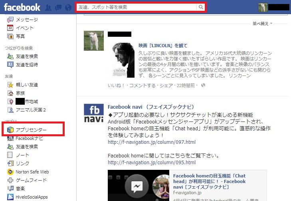Image resolution: width=291 pixels, height=201 pixels.
Task: Click the search field 友達、スポット等を検索
Action: pos(137,7)
